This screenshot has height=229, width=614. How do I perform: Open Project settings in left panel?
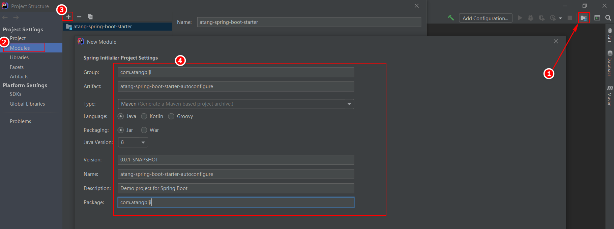[18, 38]
